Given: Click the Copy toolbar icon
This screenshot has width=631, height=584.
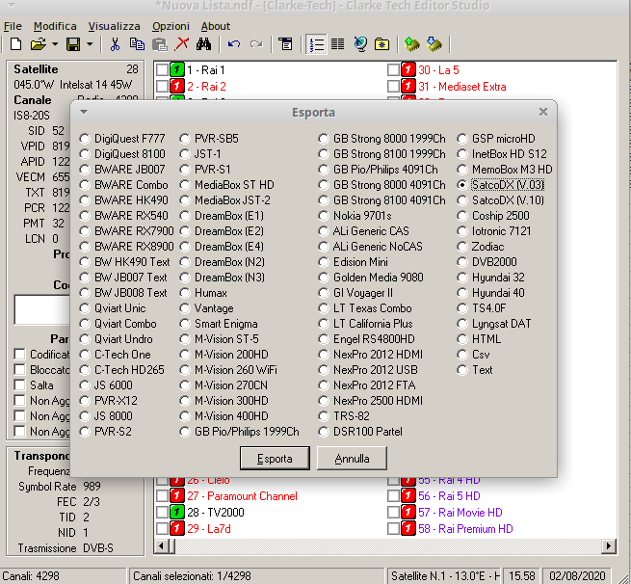Looking at the screenshot, I should point(137,44).
